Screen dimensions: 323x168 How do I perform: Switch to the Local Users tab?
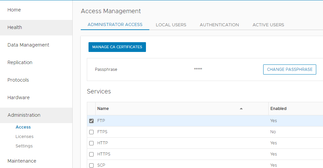pos(171,25)
